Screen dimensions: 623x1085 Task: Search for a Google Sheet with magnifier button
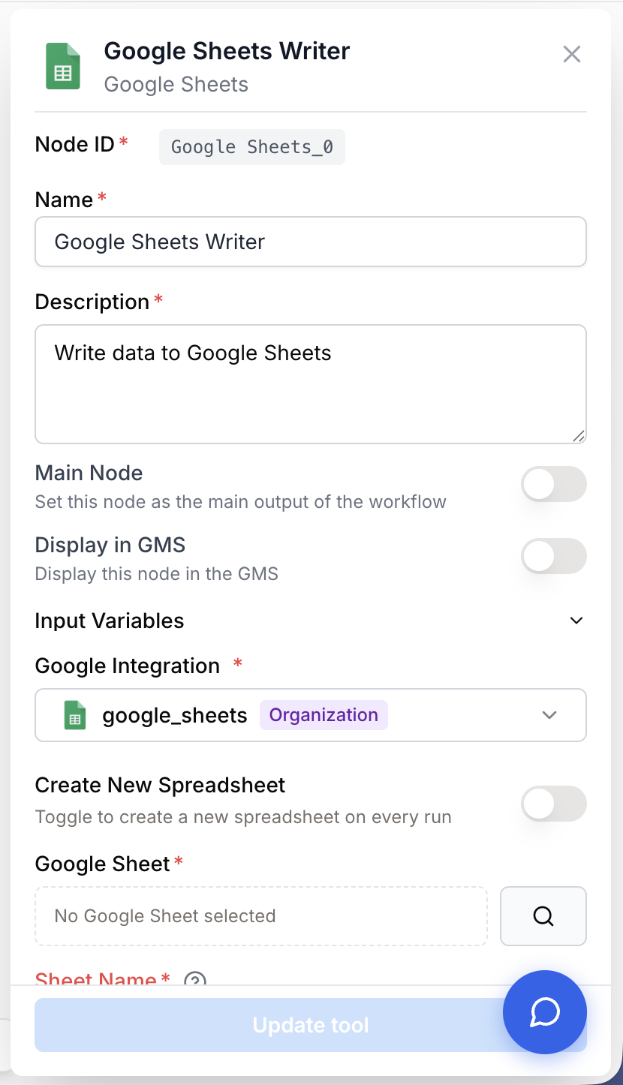click(x=543, y=916)
